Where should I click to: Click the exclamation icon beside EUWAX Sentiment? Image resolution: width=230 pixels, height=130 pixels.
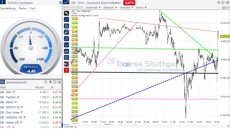3,2
